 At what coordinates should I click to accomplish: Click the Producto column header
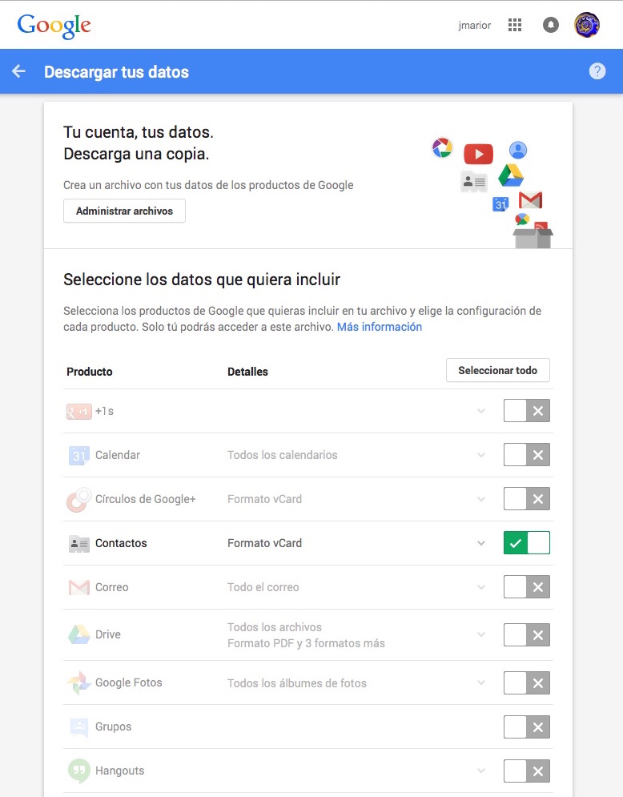90,372
